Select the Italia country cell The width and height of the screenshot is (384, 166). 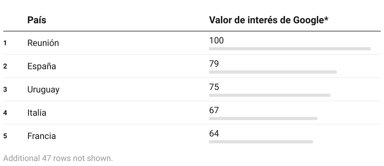click(x=37, y=113)
